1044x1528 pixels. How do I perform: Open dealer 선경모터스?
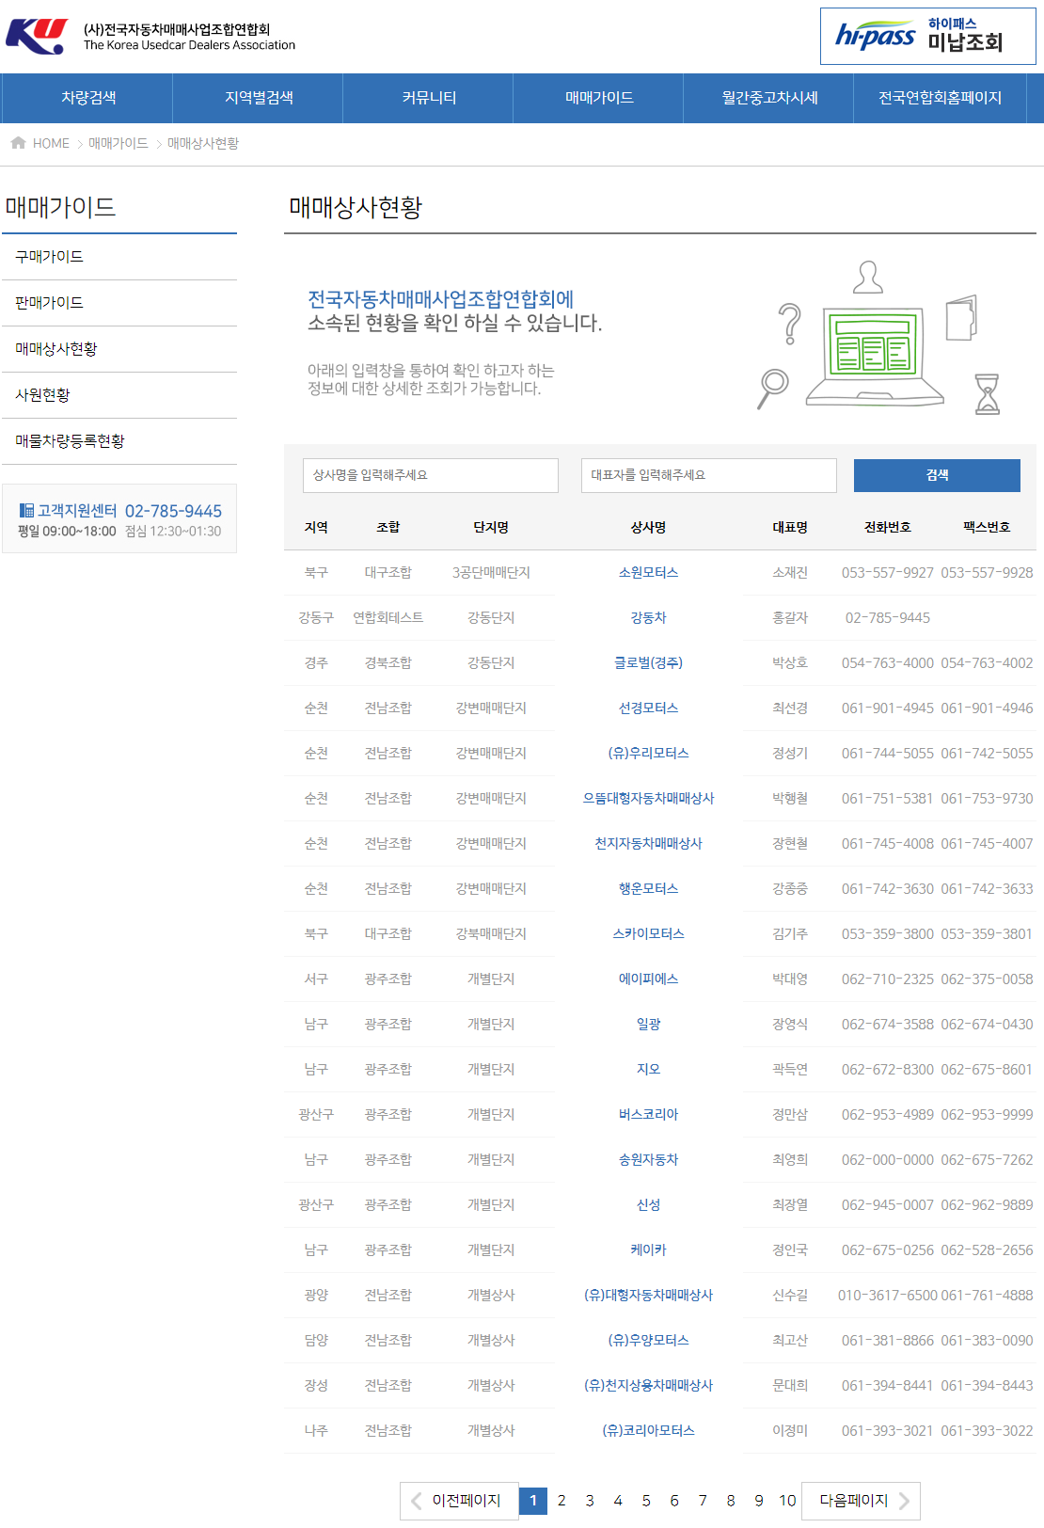pyautogui.click(x=648, y=708)
